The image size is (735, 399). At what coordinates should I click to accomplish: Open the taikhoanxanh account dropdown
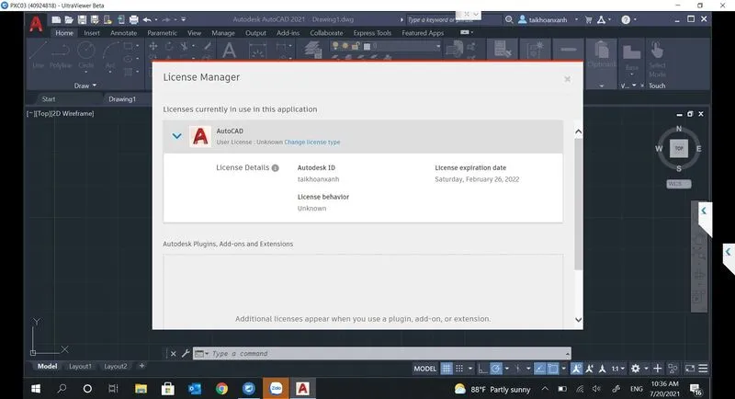(576, 19)
